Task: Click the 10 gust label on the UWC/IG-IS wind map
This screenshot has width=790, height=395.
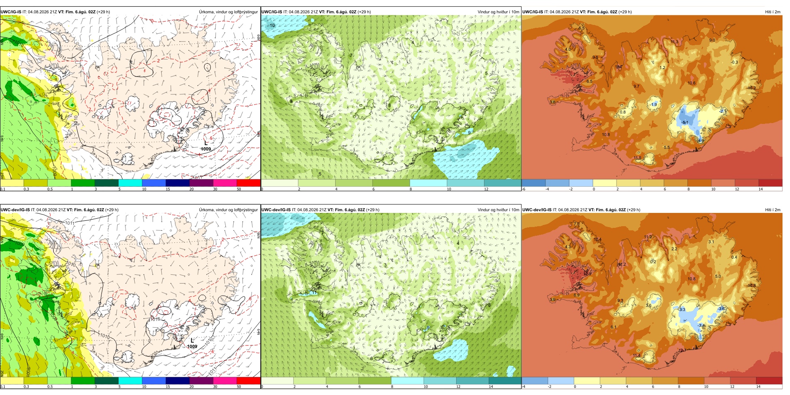Action: (x=272, y=25)
